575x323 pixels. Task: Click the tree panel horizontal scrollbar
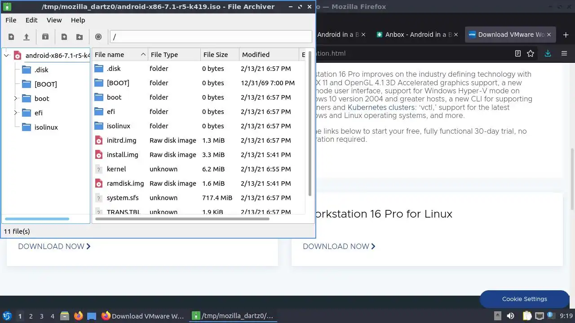coord(37,219)
